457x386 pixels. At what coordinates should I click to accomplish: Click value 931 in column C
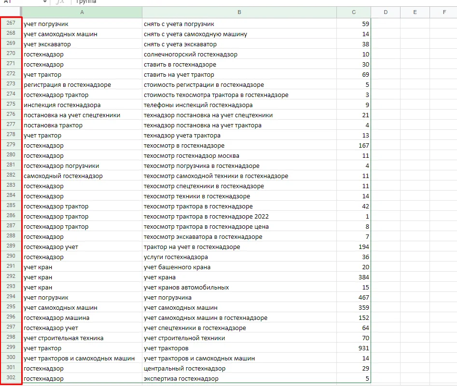pos(354,348)
